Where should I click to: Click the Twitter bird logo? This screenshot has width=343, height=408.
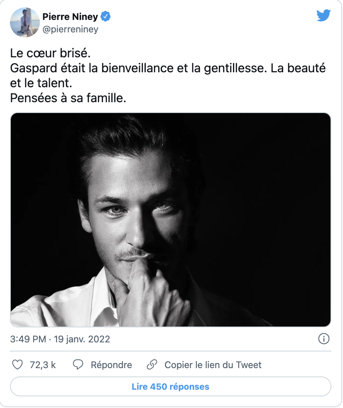click(x=323, y=16)
